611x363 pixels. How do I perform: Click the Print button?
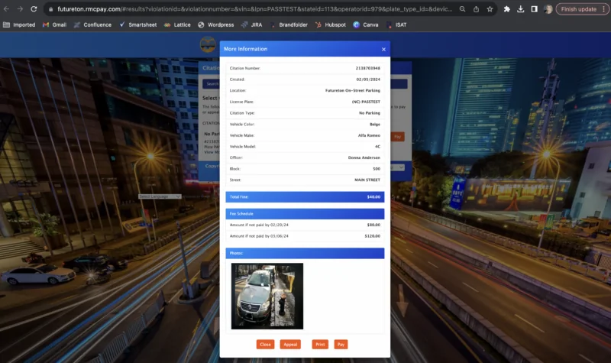319,345
